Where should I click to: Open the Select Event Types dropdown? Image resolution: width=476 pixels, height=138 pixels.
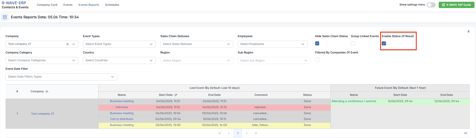119,44
